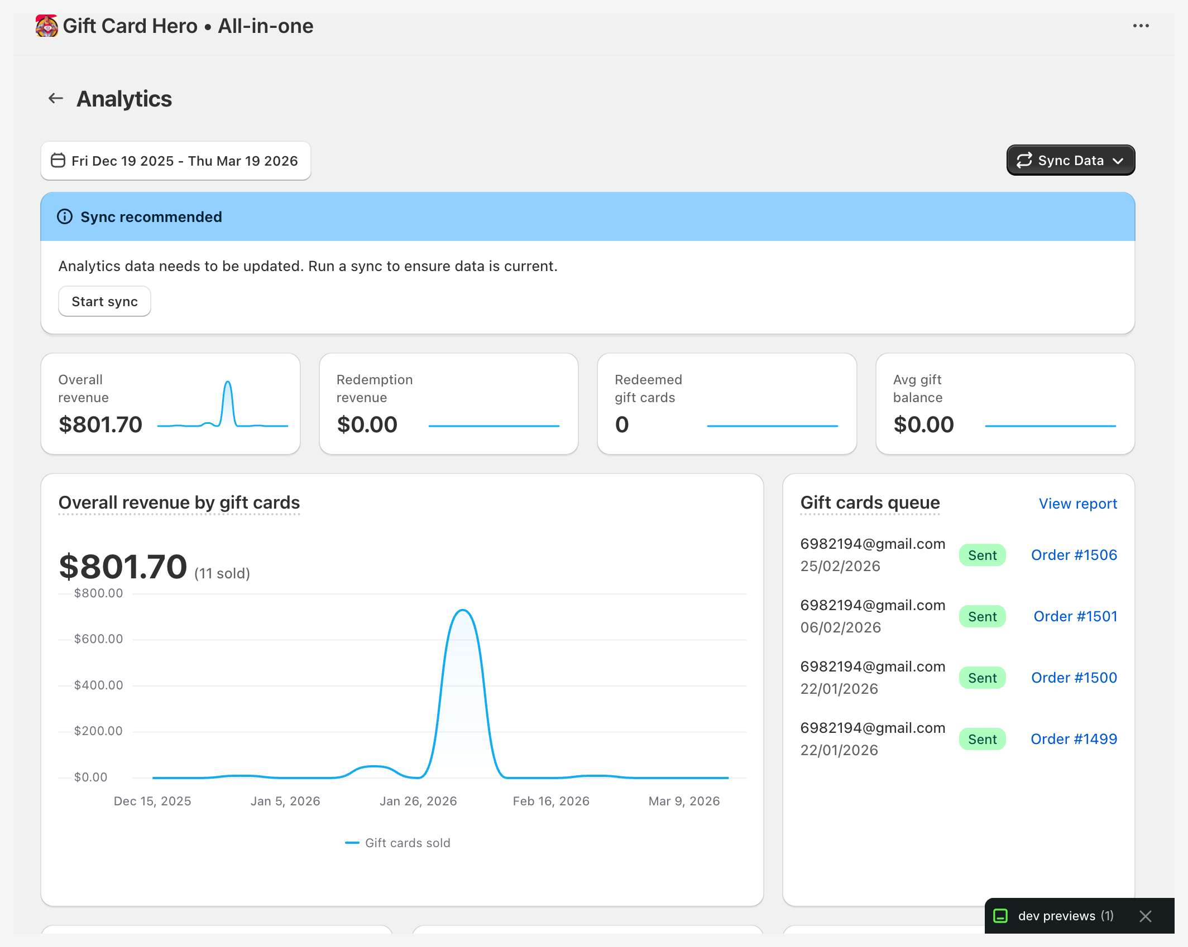Viewport: 1188px width, 947px height.
Task: Click the green dev previews icon
Action: coord(1000,916)
